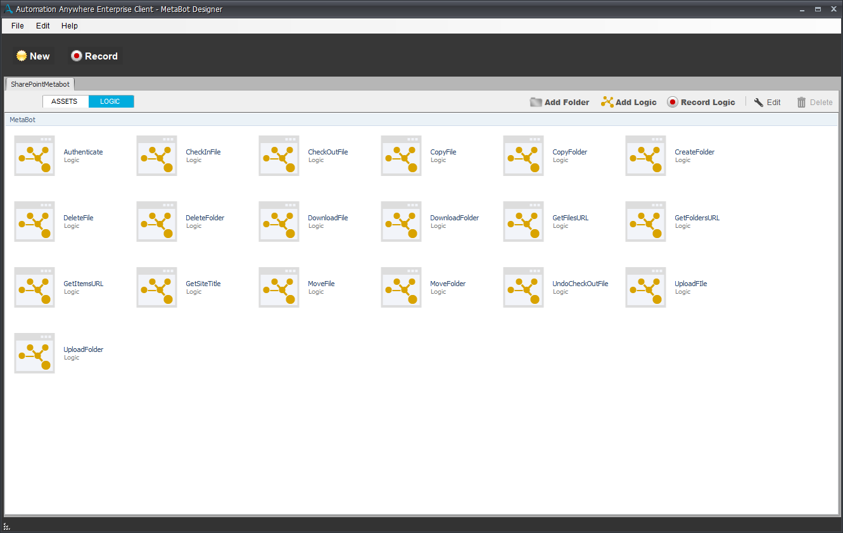Click Add Logic in the toolbar
This screenshot has width=843, height=533.
pyautogui.click(x=629, y=102)
